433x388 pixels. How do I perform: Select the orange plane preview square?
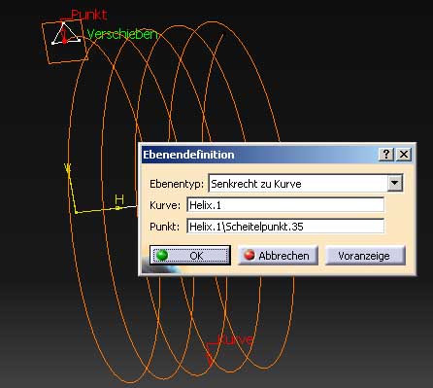pyautogui.click(x=65, y=41)
